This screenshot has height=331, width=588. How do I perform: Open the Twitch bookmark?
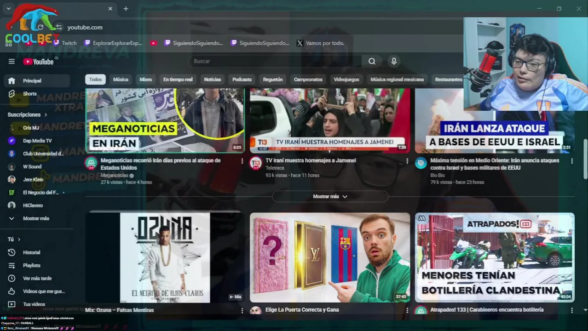[64, 43]
